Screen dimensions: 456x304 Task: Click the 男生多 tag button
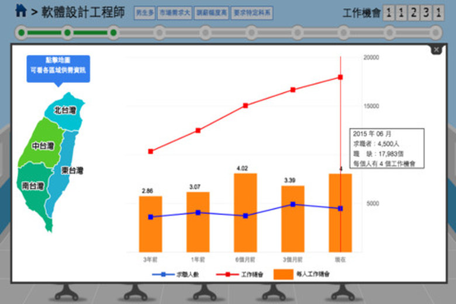point(144,12)
